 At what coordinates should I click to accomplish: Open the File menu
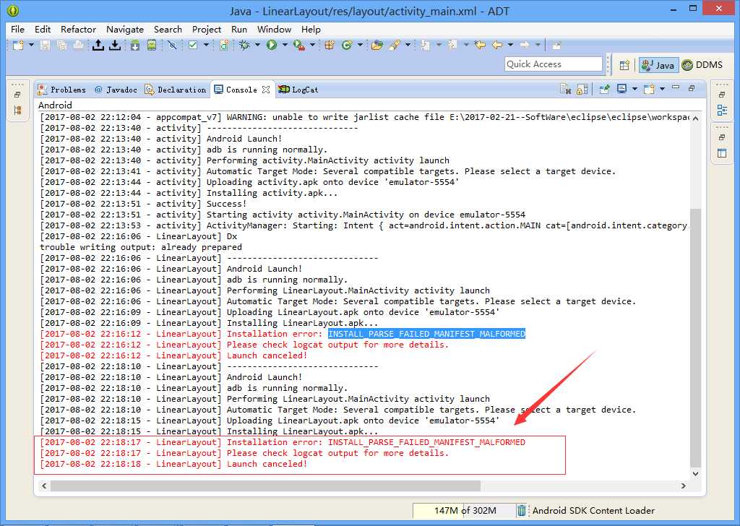[x=17, y=29]
